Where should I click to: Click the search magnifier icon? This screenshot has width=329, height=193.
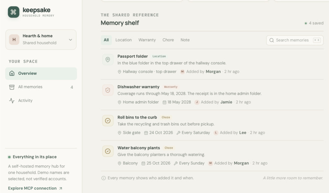[x=271, y=40]
